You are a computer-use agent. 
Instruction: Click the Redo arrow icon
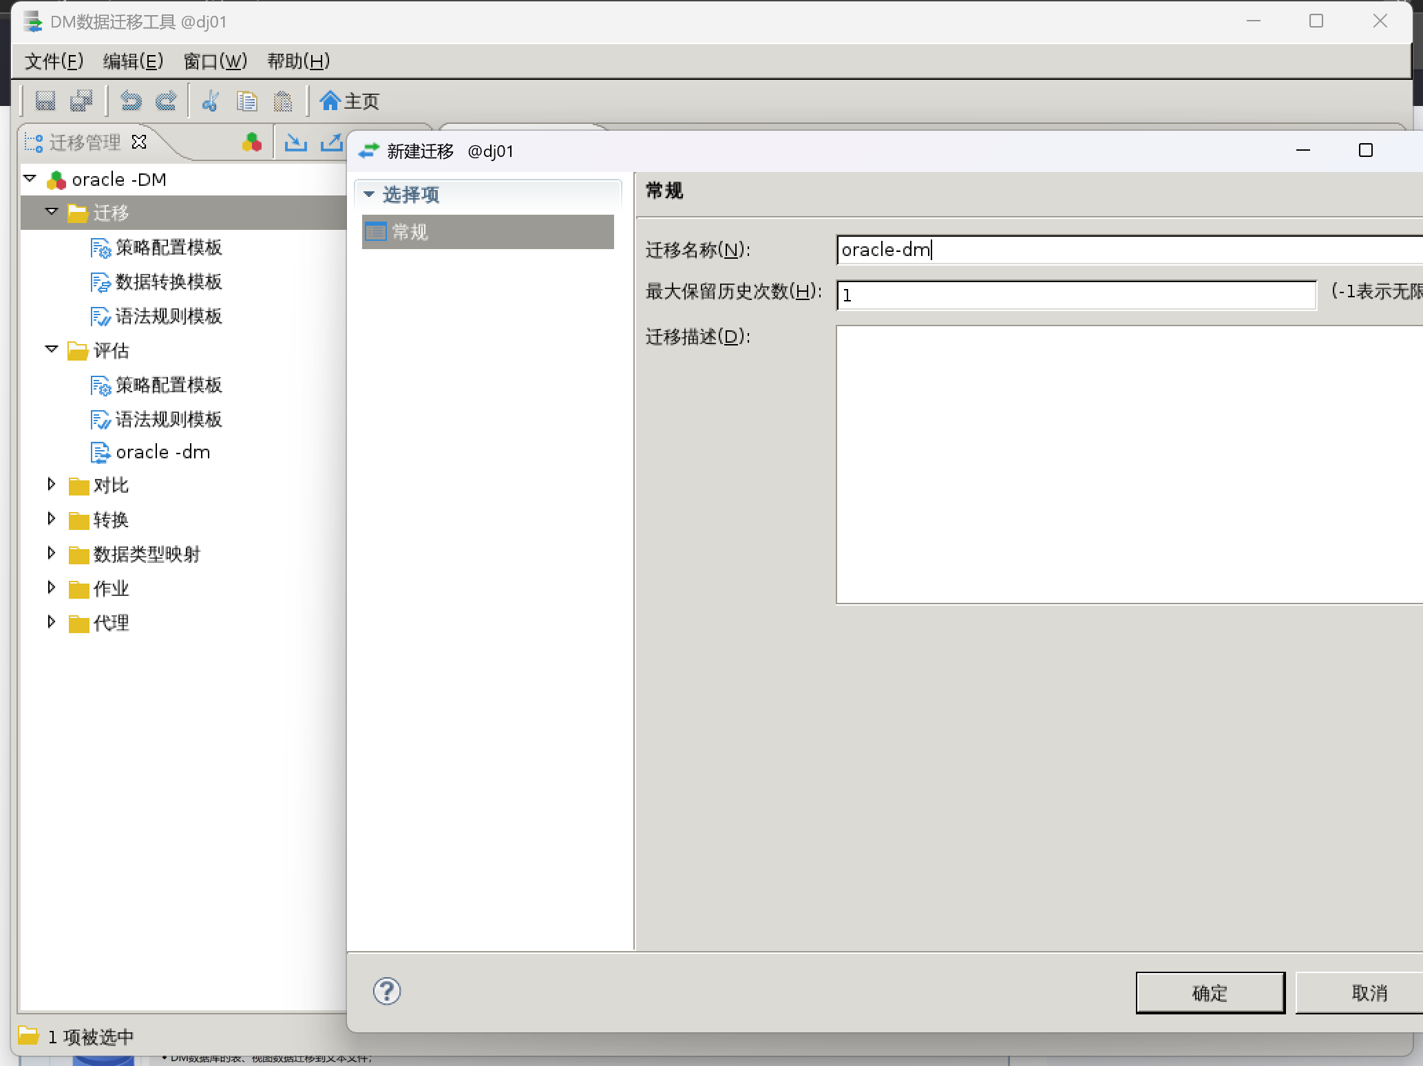[166, 101]
